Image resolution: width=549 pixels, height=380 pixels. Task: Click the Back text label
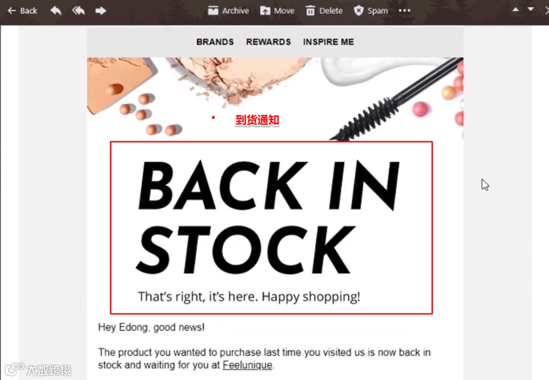click(28, 11)
